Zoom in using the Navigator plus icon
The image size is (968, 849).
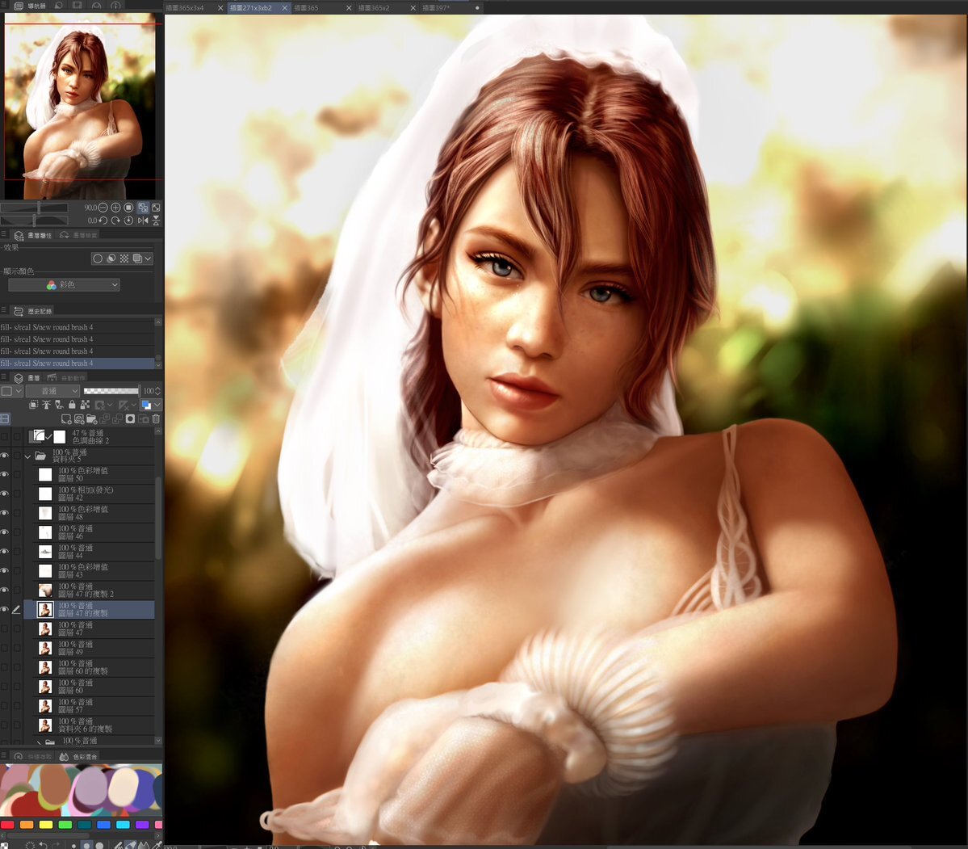click(x=115, y=208)
